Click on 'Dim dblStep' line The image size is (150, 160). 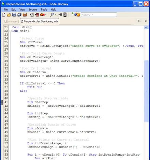(37, 102)
